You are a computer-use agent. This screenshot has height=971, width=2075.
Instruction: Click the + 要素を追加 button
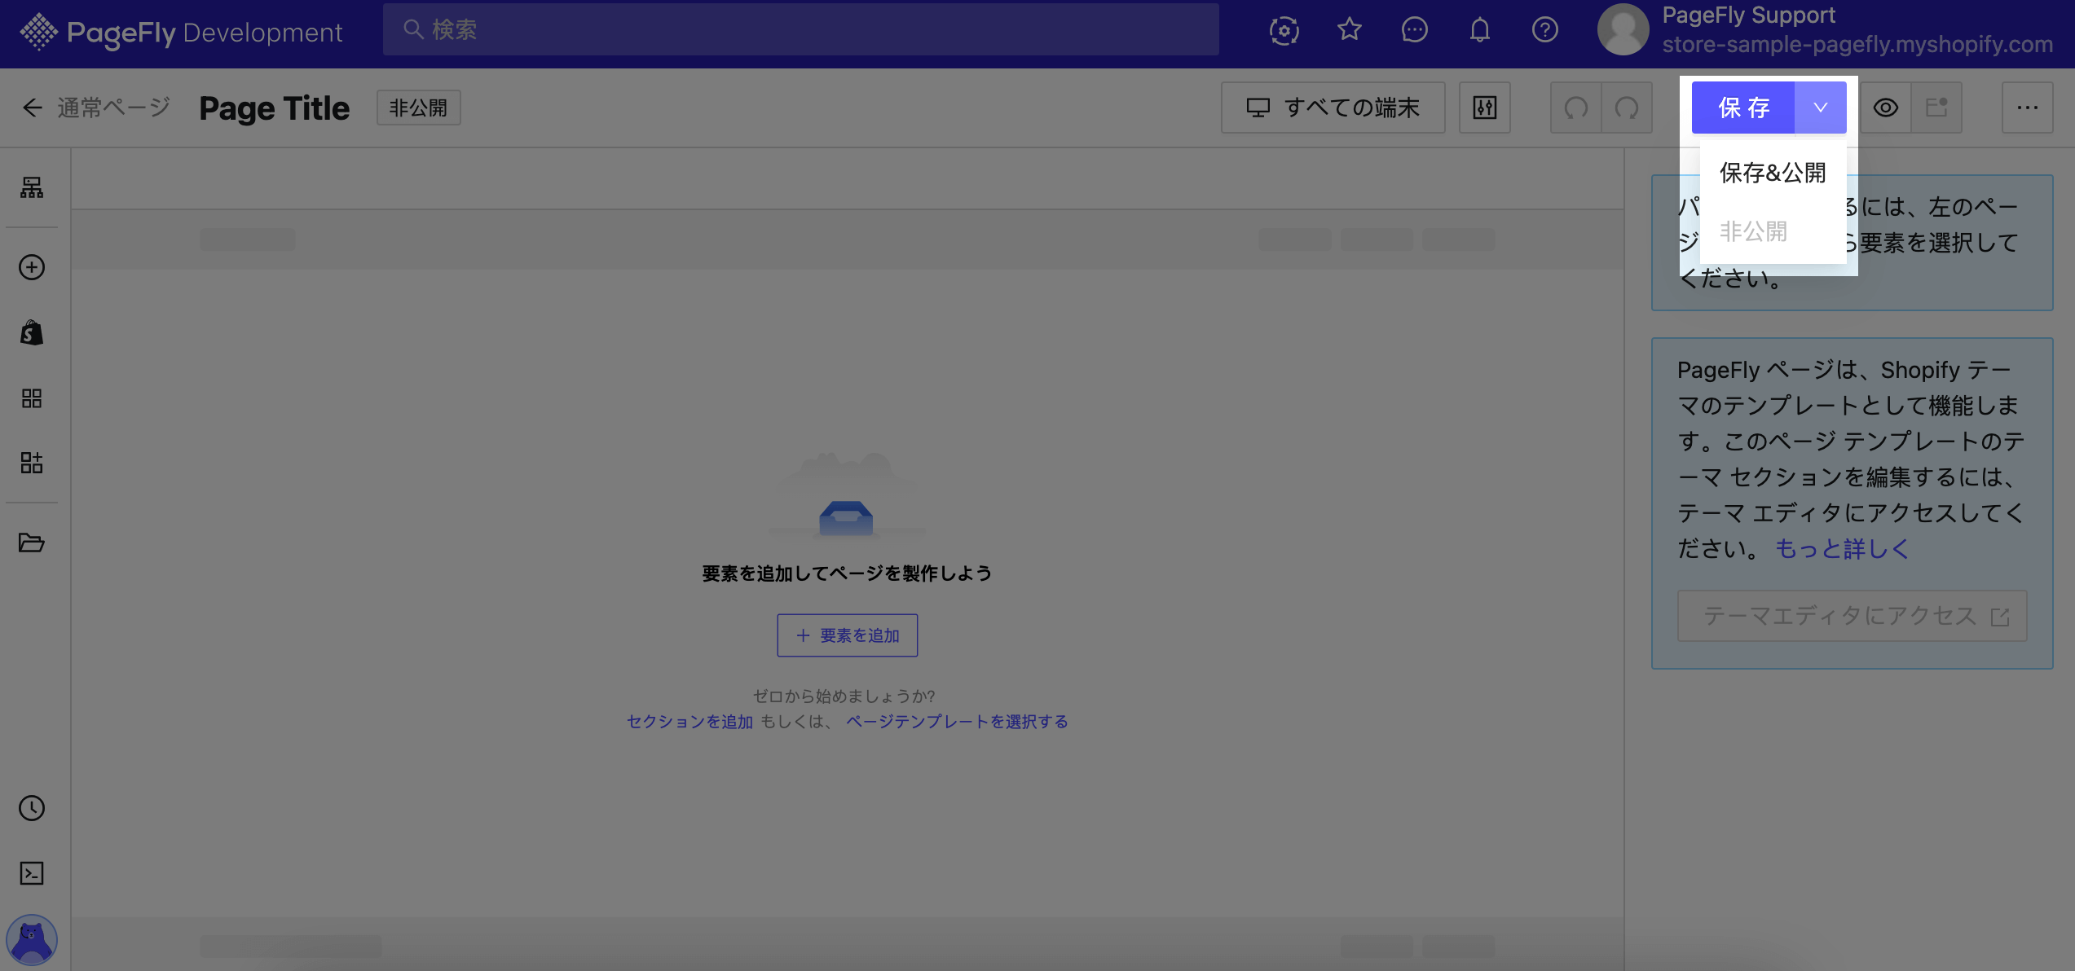(x=847, y=635)
